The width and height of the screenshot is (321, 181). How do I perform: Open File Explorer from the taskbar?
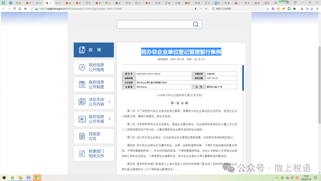click(x=21, y=178)
